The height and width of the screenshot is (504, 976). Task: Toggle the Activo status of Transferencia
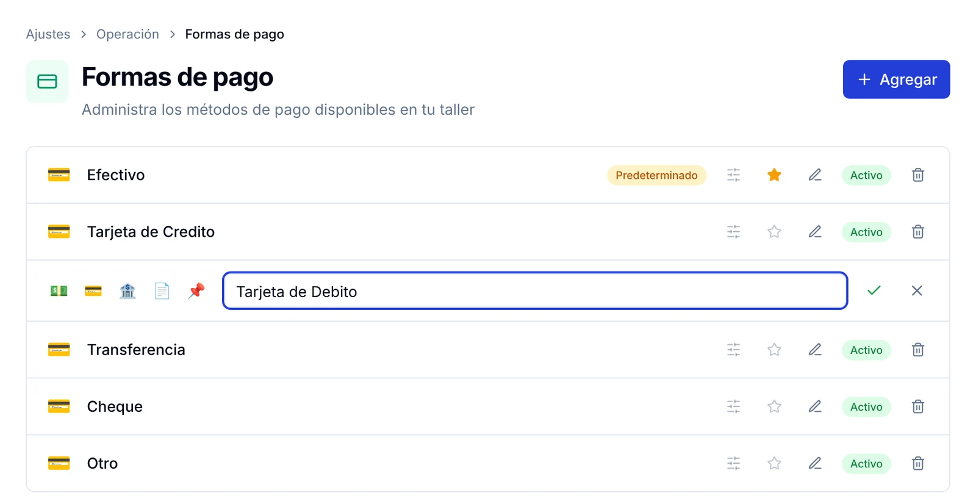click(x=866, y=350)
